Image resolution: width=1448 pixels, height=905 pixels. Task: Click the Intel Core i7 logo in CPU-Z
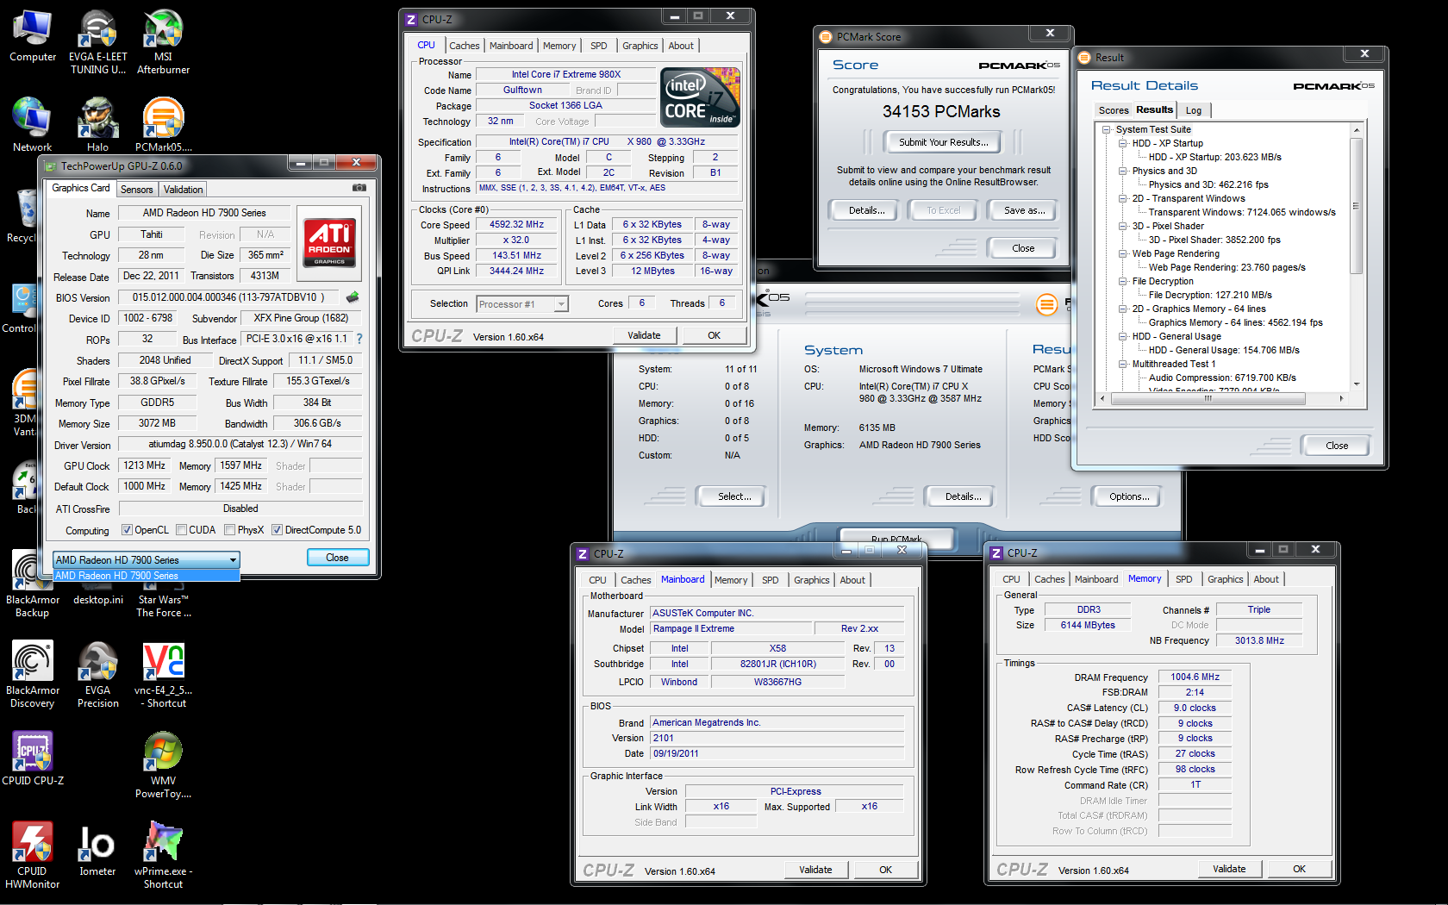point(701,97)
